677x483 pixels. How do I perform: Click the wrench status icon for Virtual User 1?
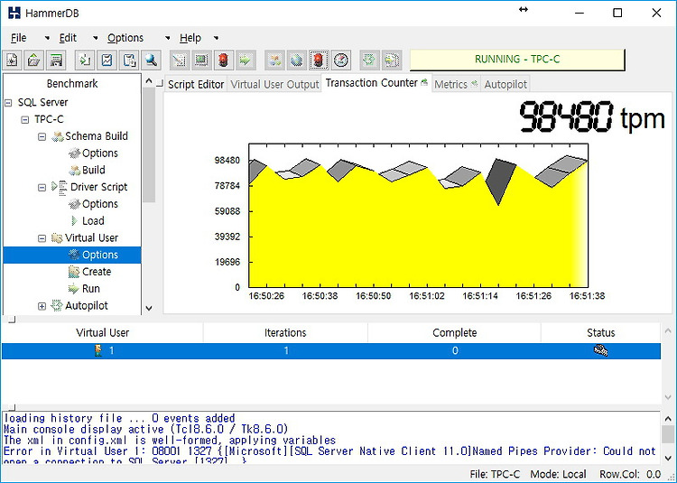point(600,350)
